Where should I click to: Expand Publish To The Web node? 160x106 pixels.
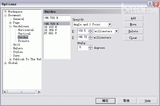(x=10, y=59)
